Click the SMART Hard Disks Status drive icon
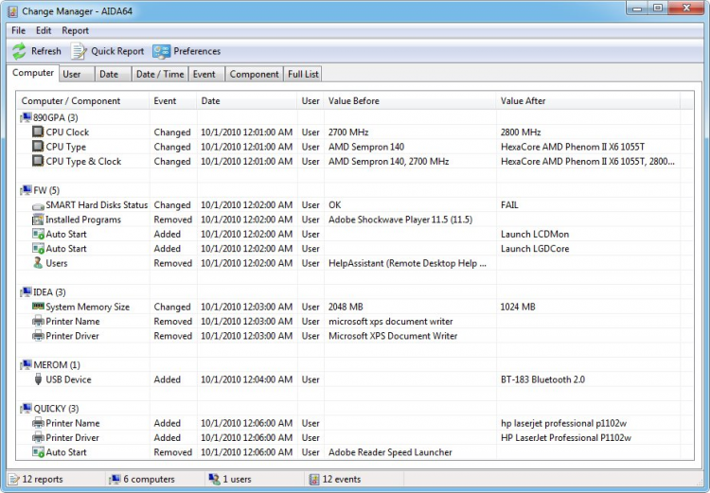710x493 pixels. [38, 206]
